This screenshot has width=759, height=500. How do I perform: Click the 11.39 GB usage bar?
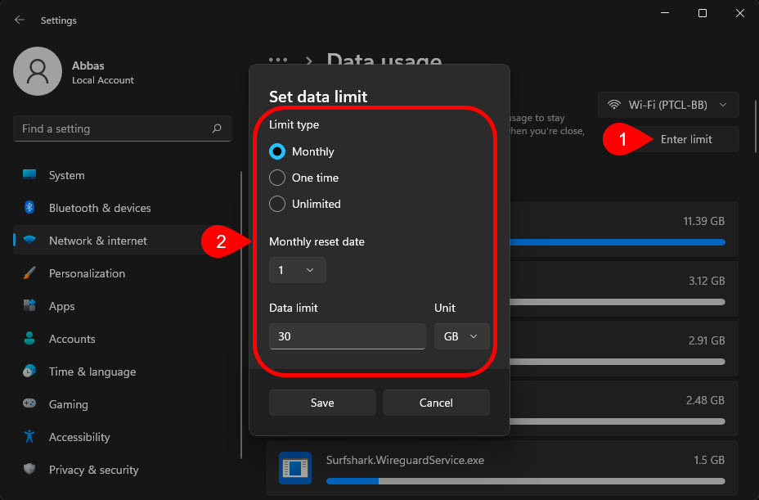click(618, 242)
